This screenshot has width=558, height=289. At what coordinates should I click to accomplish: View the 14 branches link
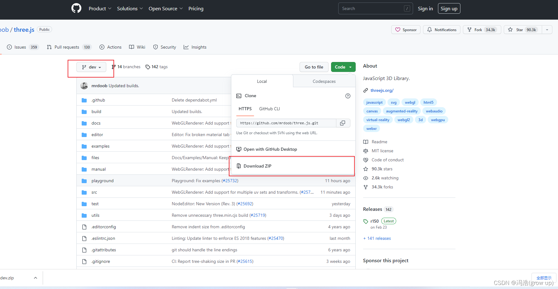(126, 67)
